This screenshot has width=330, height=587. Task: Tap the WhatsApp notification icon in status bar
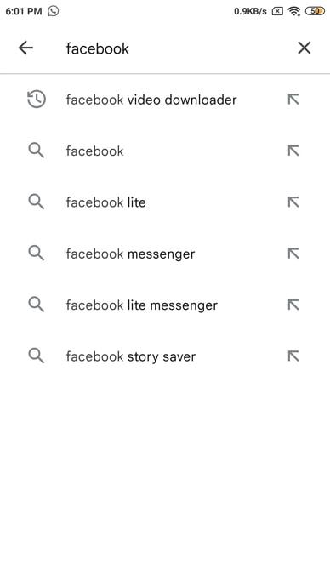point(54,11)
